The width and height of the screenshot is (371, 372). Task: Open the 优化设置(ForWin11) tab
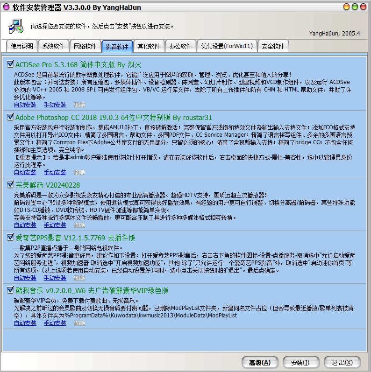click(227, 46)
